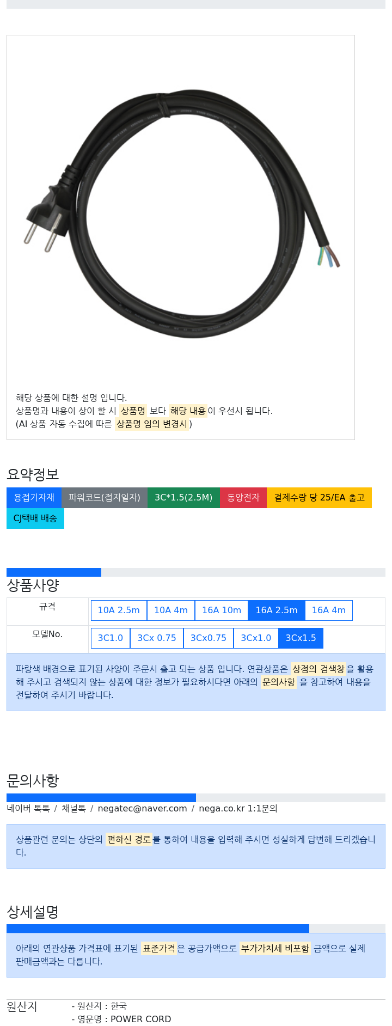
Task: Choose the 16A 10m specification
Action: coord(222,610)
